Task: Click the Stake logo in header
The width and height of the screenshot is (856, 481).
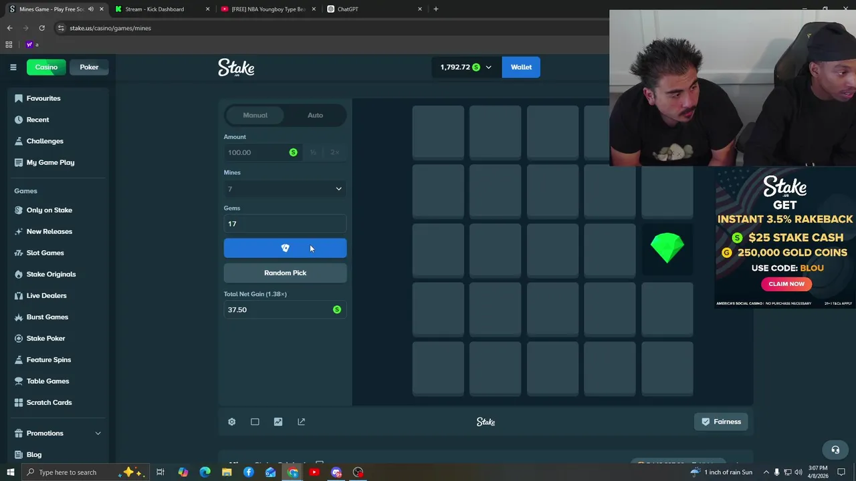Action: click(236, 67)
